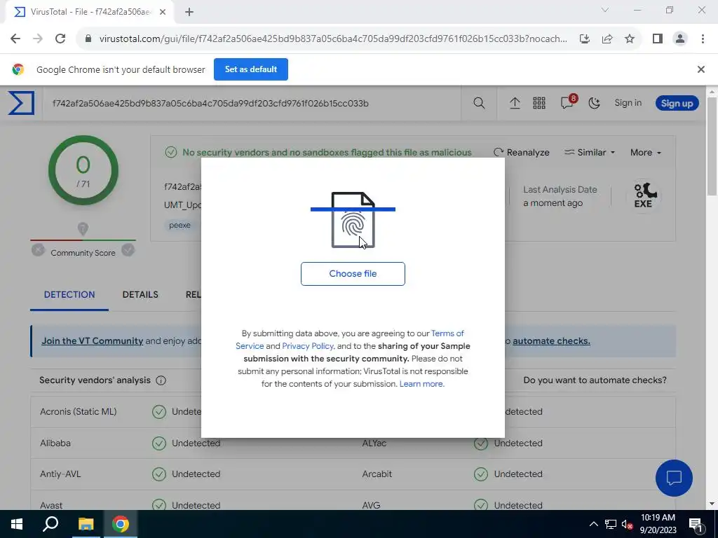718x538 pixels.
Task: Open the Terms of Service link
Action: click(x=350, y=340)
